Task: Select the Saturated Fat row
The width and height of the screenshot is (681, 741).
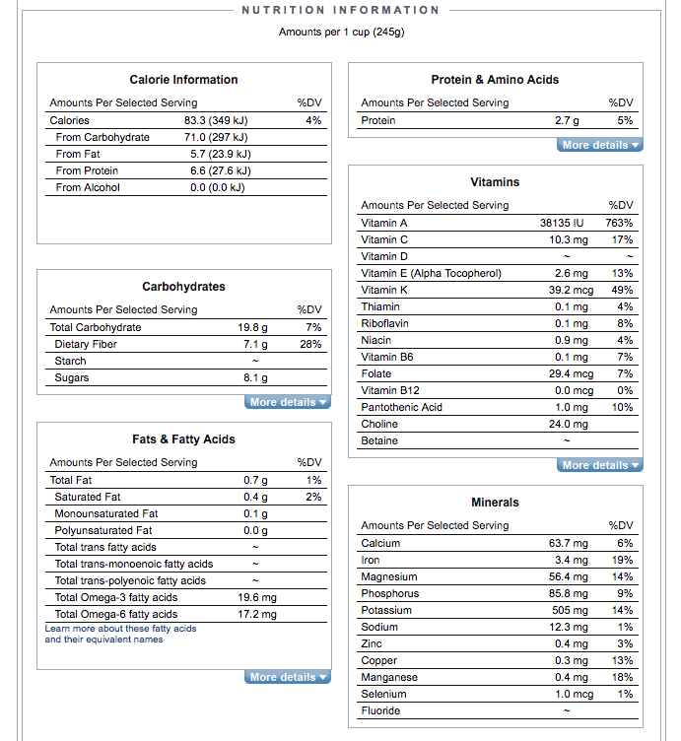Action: coord(185,497)
